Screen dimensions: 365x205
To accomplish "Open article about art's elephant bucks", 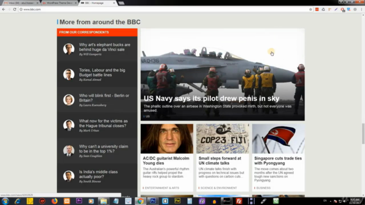I will coord(104,47).
